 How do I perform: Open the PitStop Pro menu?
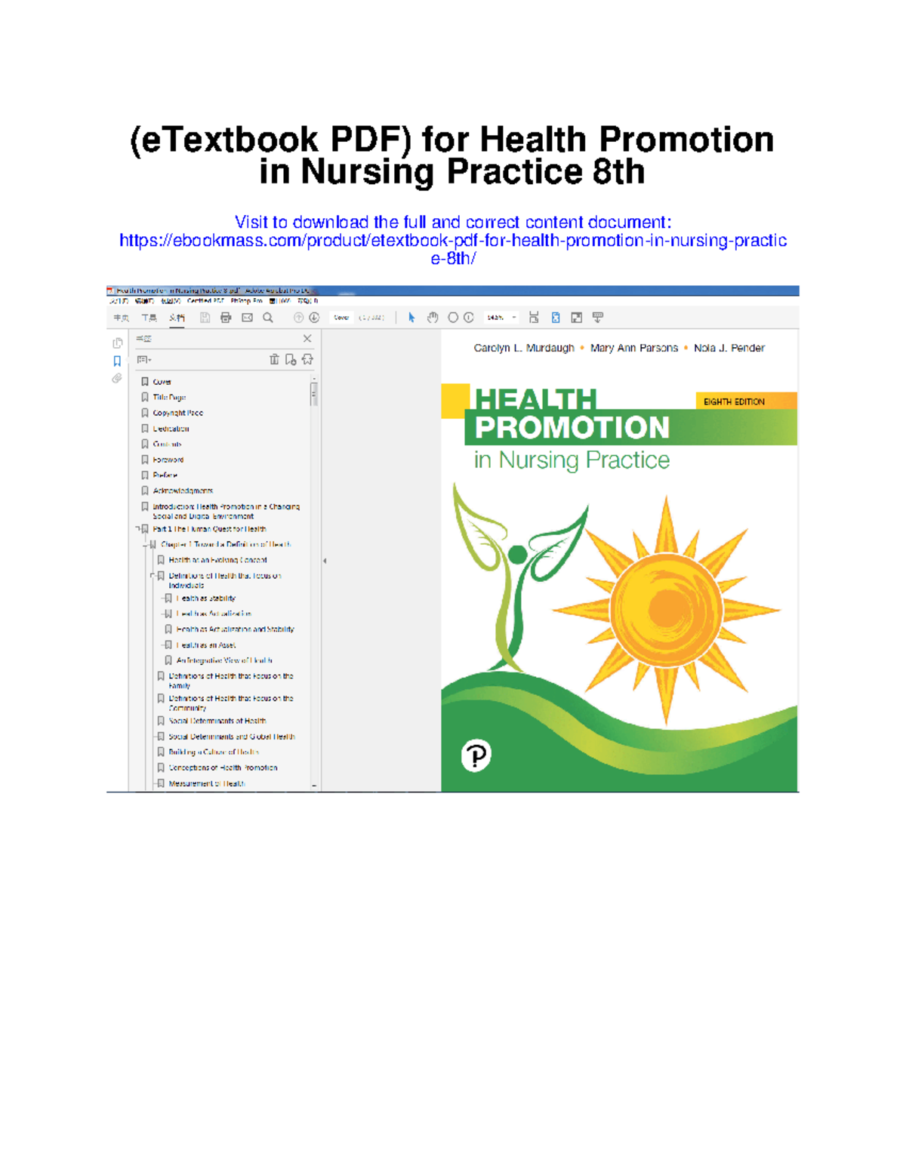tap(246, 300)
